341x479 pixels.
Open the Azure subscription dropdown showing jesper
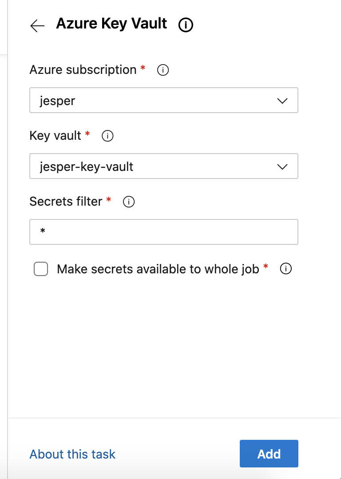151,101
